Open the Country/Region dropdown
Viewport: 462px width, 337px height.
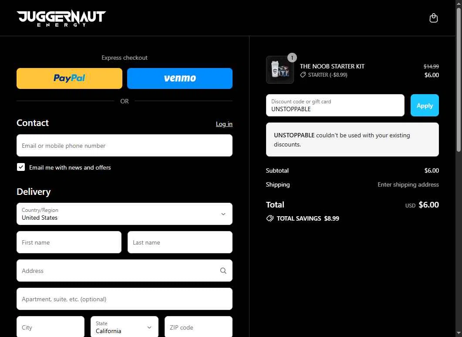pyautogui.click(x=125, y=214)
